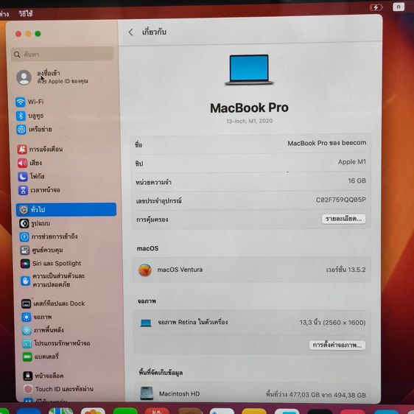Open โปรแกรมรักษาหน้าจอ screen saver settings
414x414 pixels.
tap(56, 343)
